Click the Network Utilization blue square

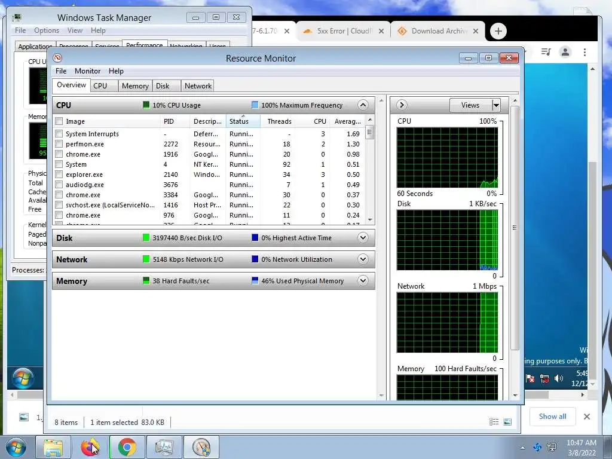coord(255,259)
